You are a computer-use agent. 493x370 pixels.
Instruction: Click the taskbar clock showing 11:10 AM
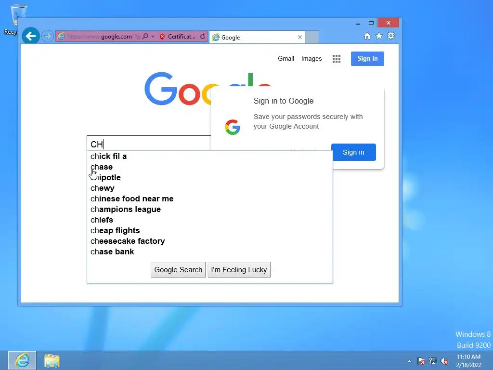point(468,361)
